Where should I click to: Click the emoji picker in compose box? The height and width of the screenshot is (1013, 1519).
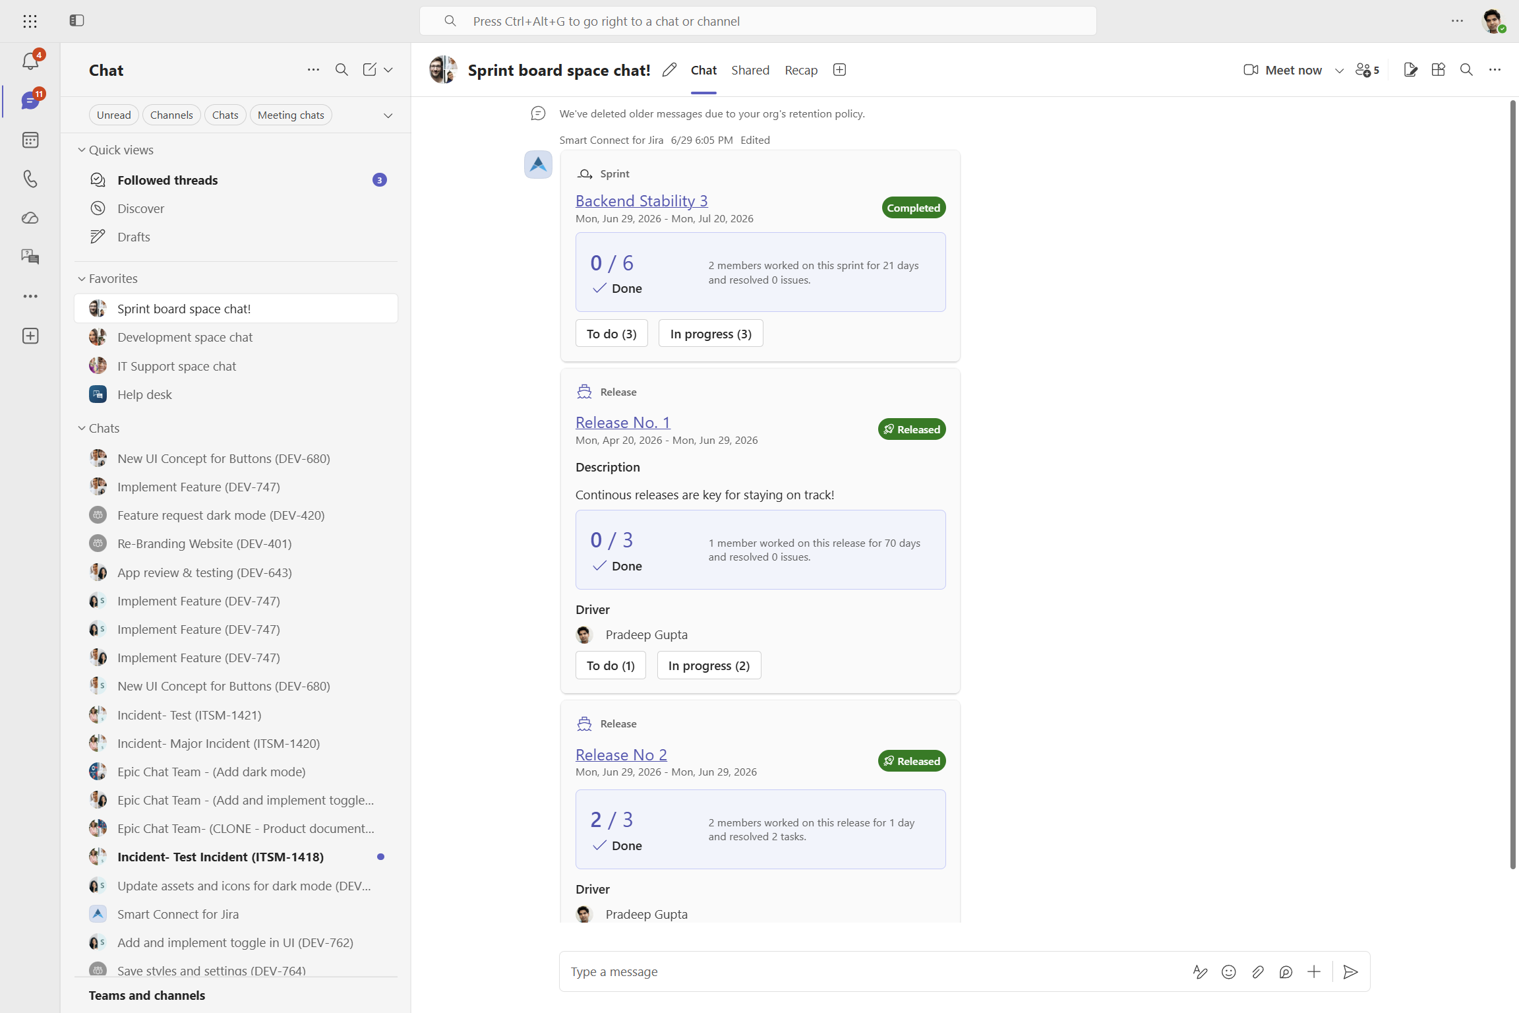(x=1228, y=971)
